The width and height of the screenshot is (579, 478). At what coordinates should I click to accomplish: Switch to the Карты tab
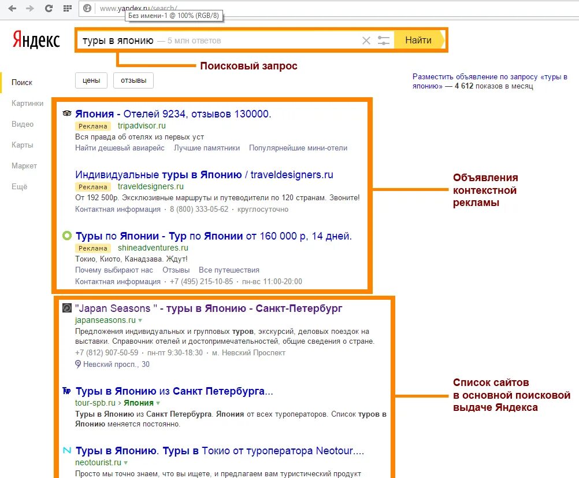[x=22, y=145]
